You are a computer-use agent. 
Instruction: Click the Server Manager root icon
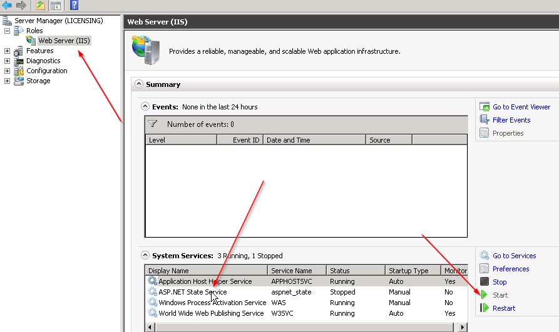[x=7, y=21]
